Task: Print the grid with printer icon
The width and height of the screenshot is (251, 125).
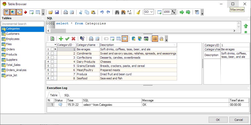Action: [x=91, y=39]
